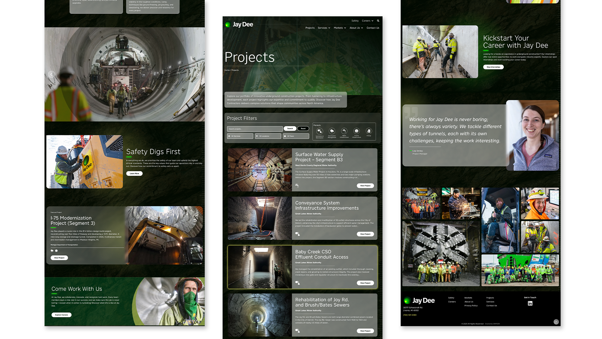Click Lisa Smiley testimonial portrait photo
The width and height of the screenshot is (602, 339).
pos(532,135)
